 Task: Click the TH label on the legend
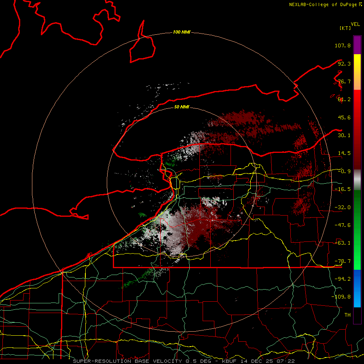pos(347,315)
